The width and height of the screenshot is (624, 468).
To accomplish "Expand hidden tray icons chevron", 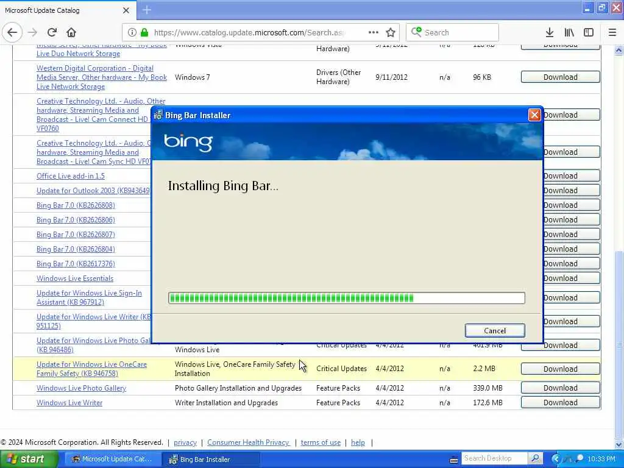I will pyautogui.click(x=556, y=459).
